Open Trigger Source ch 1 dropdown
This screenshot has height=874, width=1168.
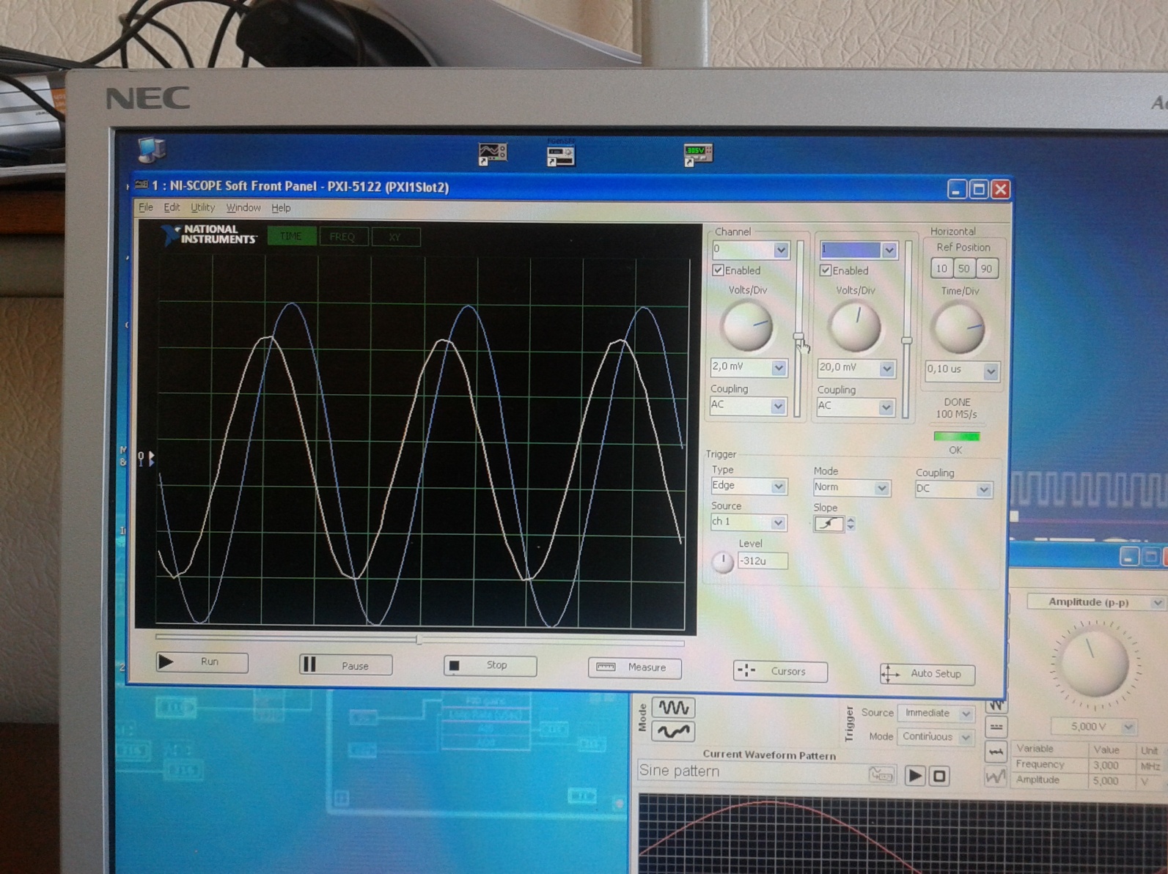[x=778, y=522]
